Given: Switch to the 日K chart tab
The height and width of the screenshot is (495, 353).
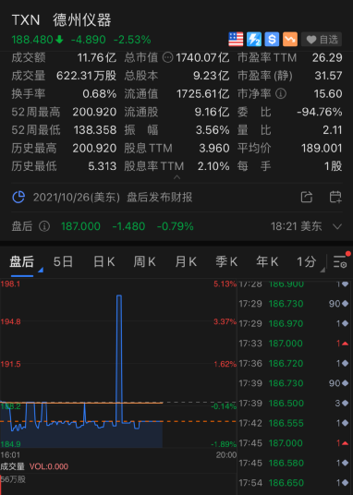Looking at the screenshot, I should 104,261.
